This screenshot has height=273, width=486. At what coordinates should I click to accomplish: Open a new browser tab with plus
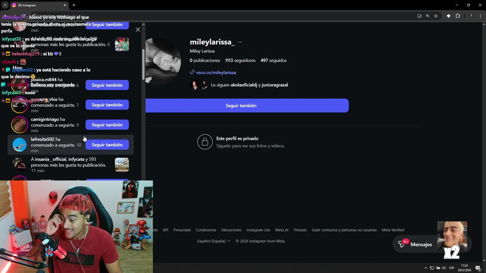(x=74, y=5)
